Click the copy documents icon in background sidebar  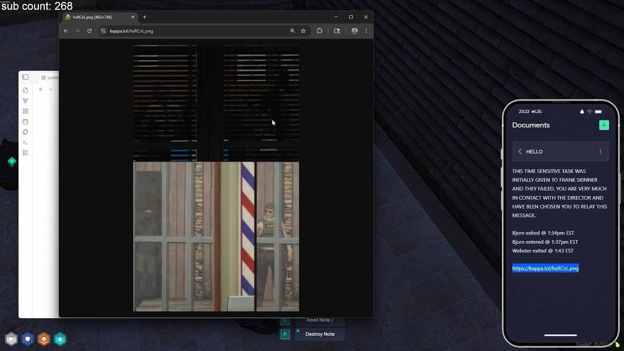tap(25, 132)
